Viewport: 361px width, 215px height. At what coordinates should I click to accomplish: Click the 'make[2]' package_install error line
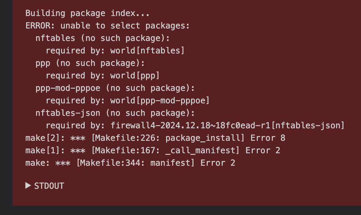point(155,138)
